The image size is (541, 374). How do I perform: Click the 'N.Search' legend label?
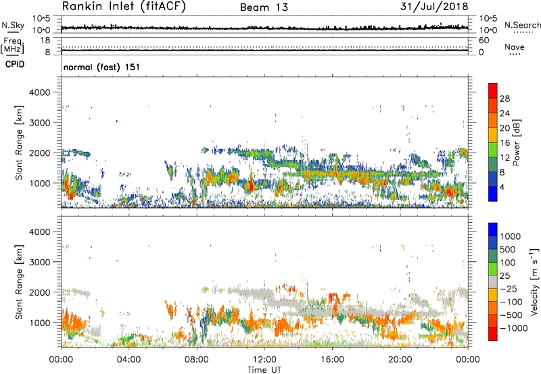click(523, 25)
